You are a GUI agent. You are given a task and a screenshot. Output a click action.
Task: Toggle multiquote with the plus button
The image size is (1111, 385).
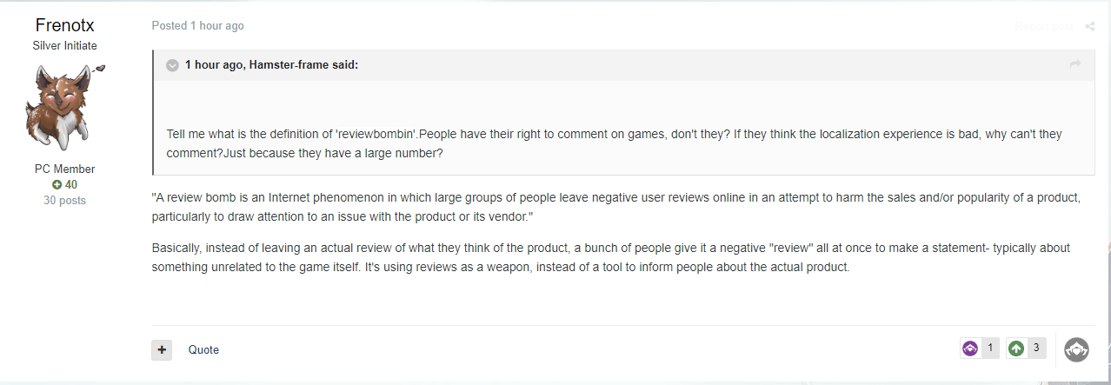pos(162,349)
